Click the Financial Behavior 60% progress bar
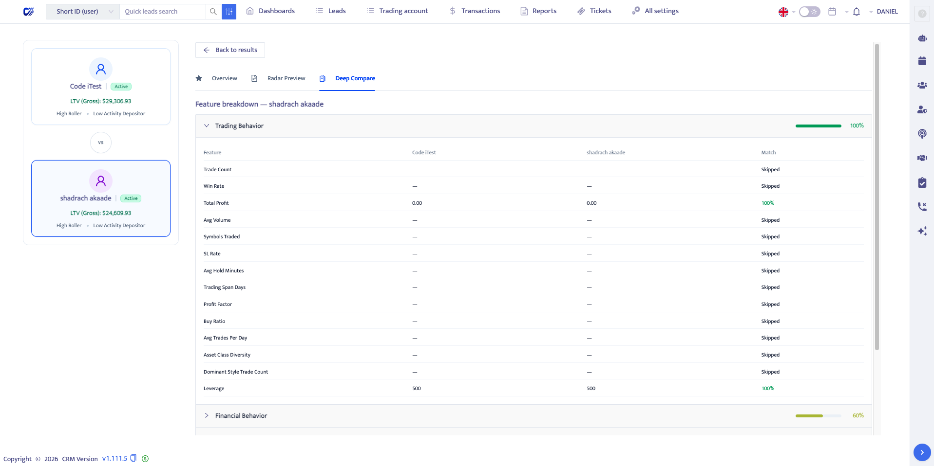This screenshot has width=934, height=466. point(818,416)
